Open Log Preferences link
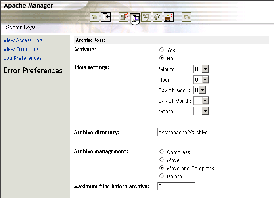 pyautogui.click(x=23, y=58)
